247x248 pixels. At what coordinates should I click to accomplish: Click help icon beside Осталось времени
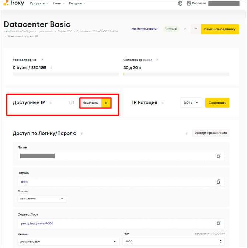pyautogui.click(x=157, y=60)
